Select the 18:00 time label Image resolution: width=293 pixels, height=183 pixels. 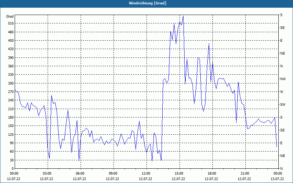212,173
